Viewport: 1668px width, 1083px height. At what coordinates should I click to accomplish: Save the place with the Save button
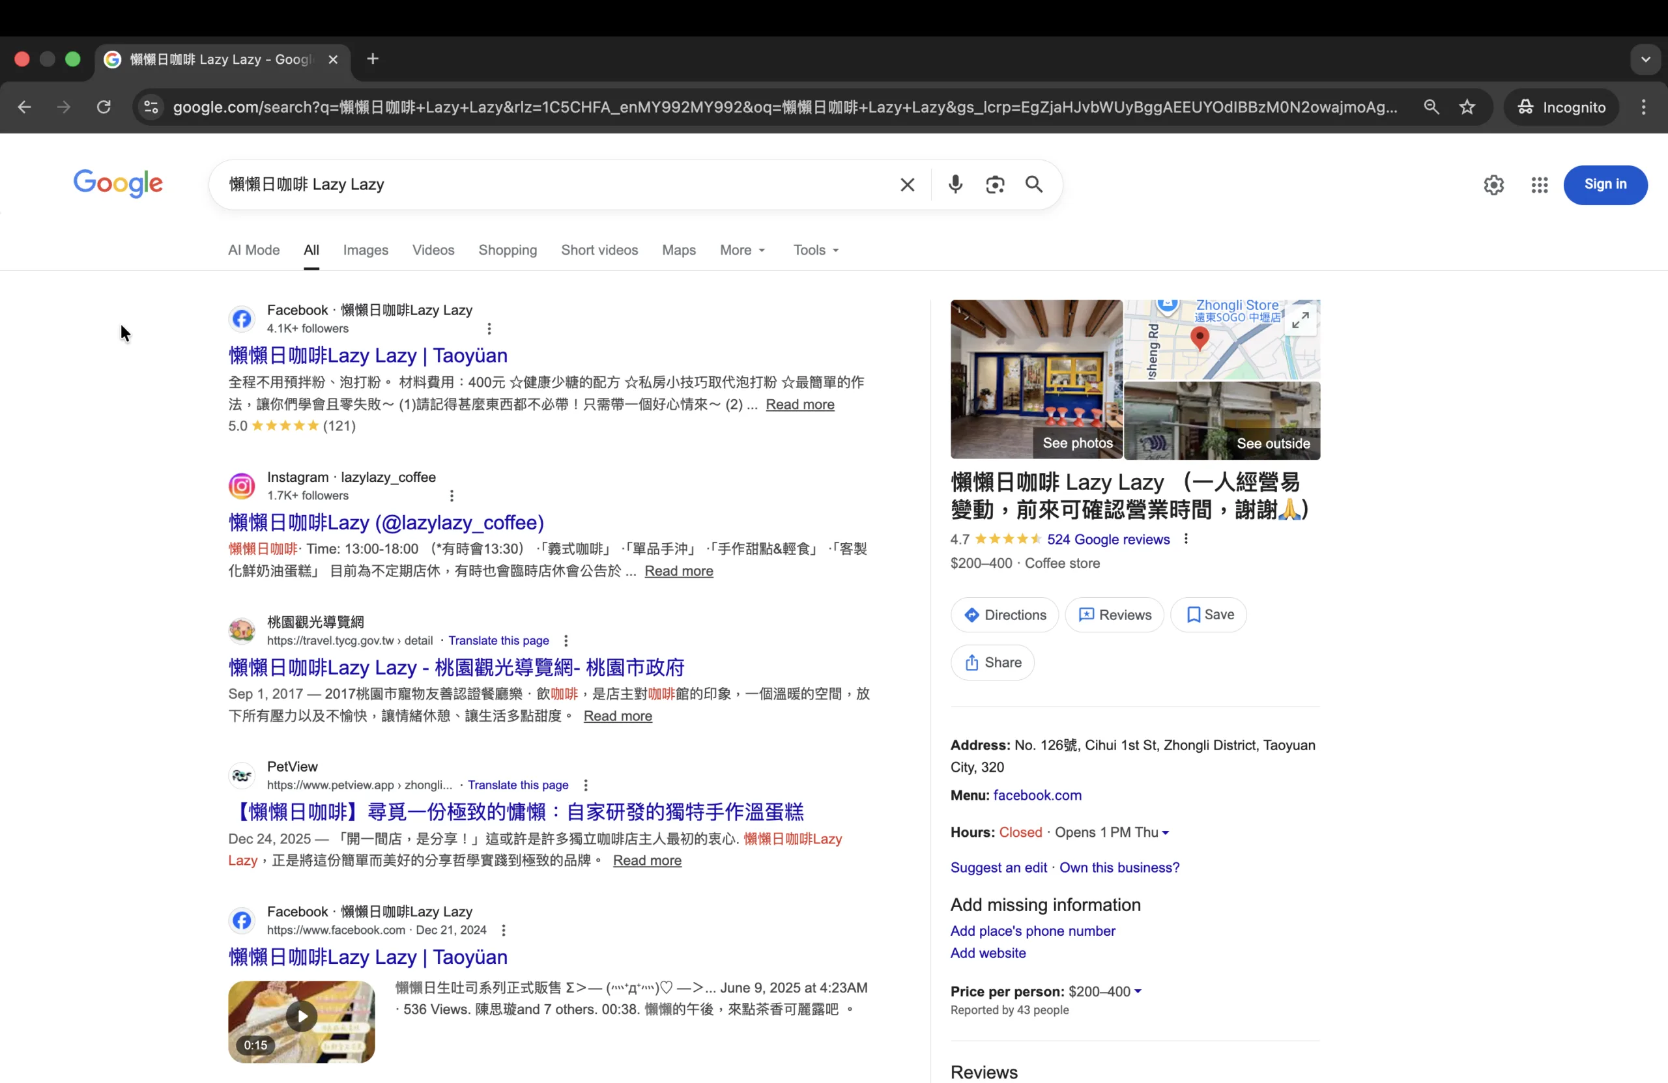(x=1209, y=614)
